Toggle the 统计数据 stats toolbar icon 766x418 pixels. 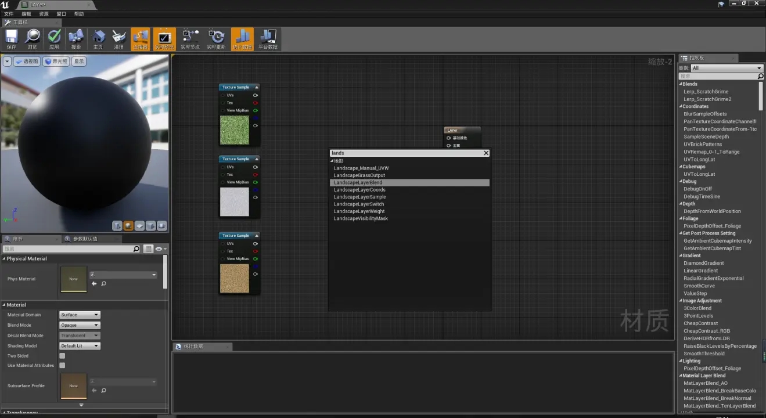click(x=242, y=39)
